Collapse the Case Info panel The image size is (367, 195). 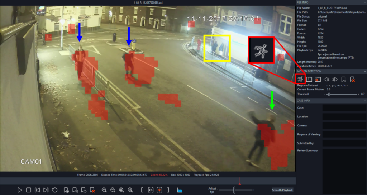(x=365, y=101)
